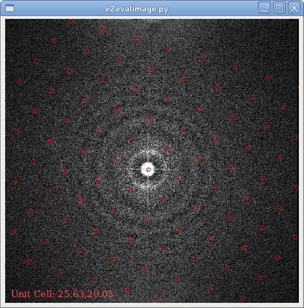Select the bottommost red lattice circle
This screenshot has height=308, width=304.
(160, 299)
